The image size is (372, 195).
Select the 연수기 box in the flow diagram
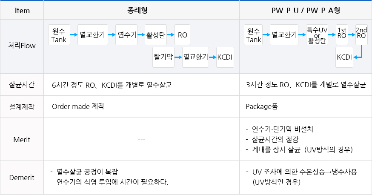tap(126, 34)
